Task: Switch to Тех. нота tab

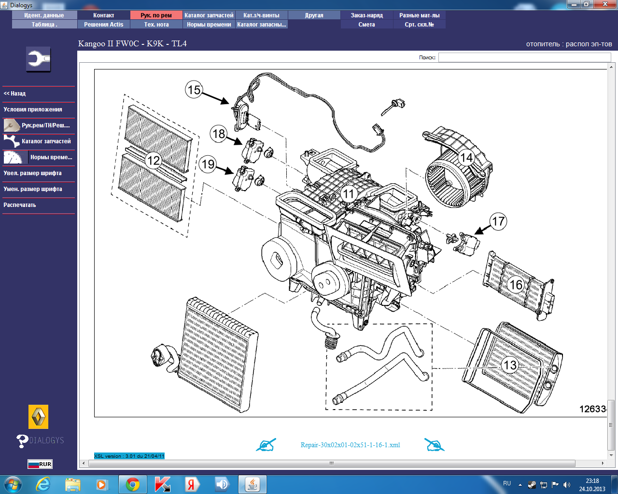Action: pos(156,25)
